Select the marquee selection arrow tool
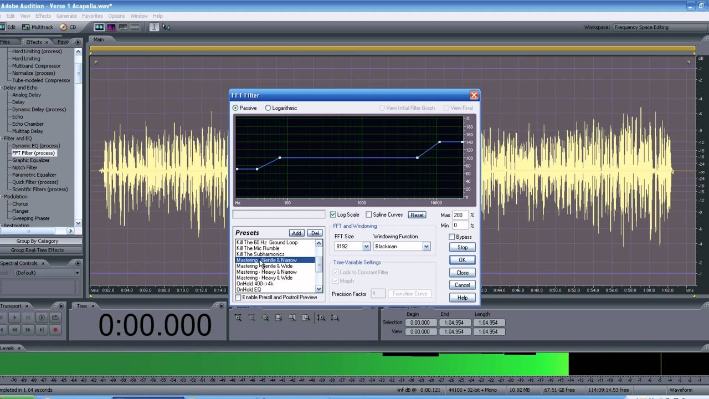The width and height of the screenshot is (709, 399). click(166, 27)
